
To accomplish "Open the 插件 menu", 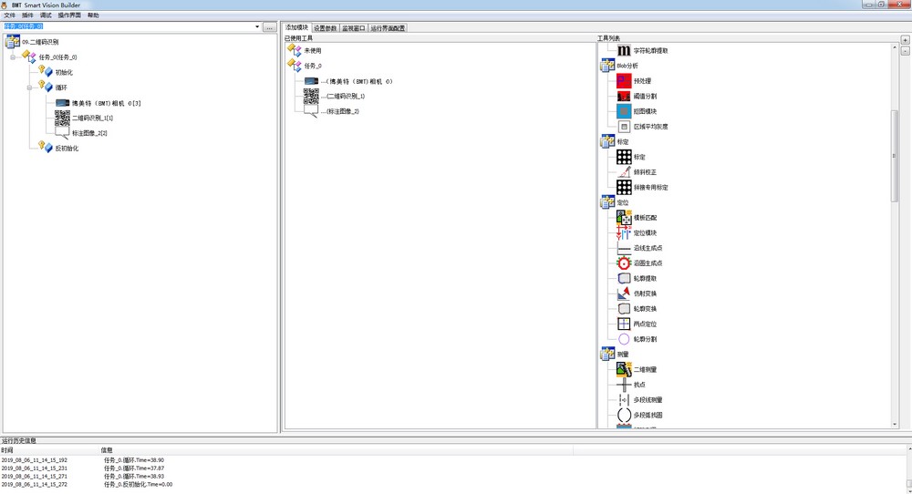I will coord(28,15).
